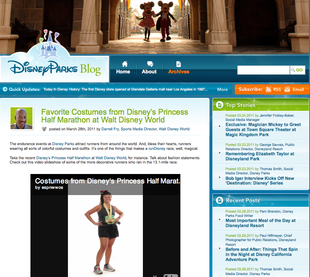This screenshot has width=310, height=277.
Task: Click the Top Stories header icon
Action: [x=219, y=105]
